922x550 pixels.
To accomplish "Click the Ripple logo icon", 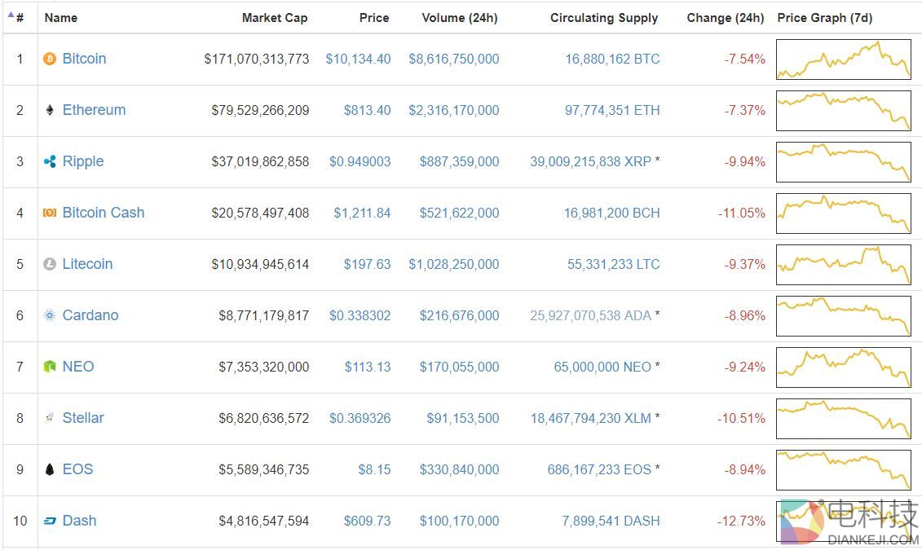I will 50,161.
